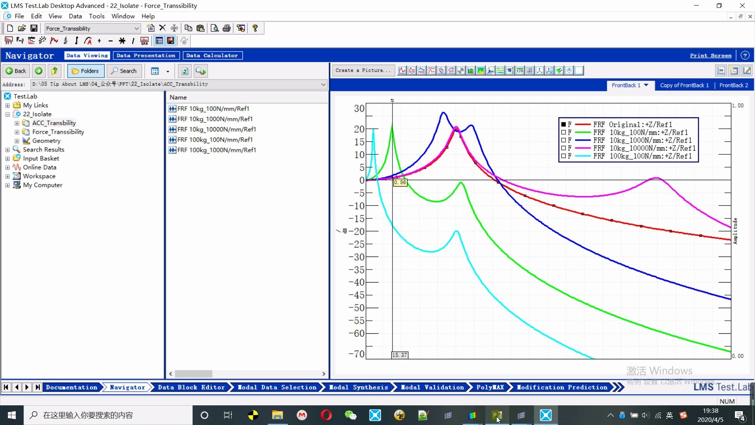Click the derivative d/dt icon
This screenshot has width=755, height=425.
[65, 41]
